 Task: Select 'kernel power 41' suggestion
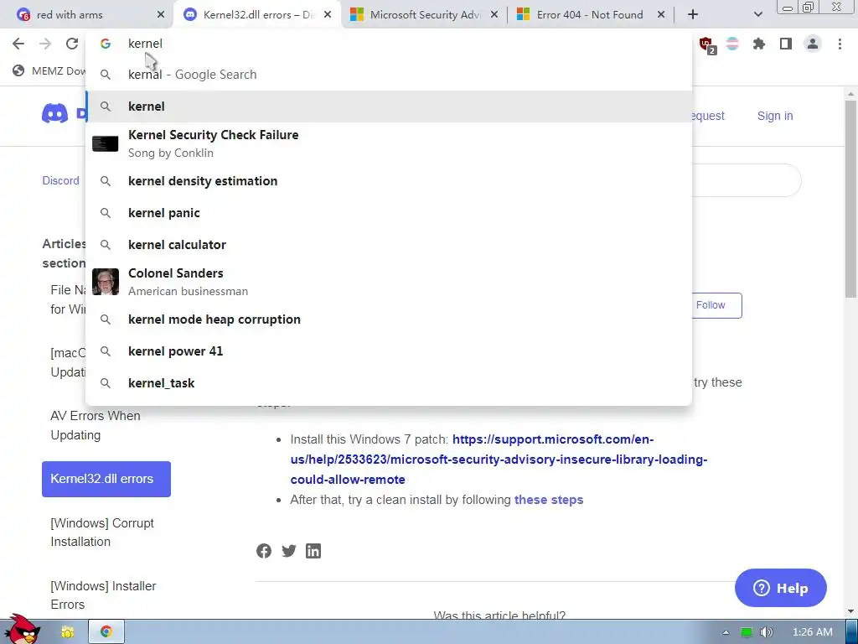[389, 351]
